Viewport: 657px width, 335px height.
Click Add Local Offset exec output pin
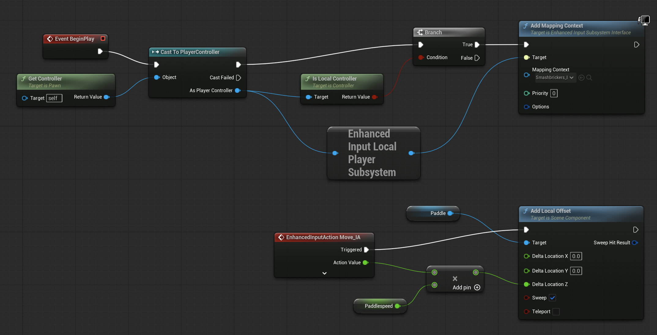click(636, 230)
